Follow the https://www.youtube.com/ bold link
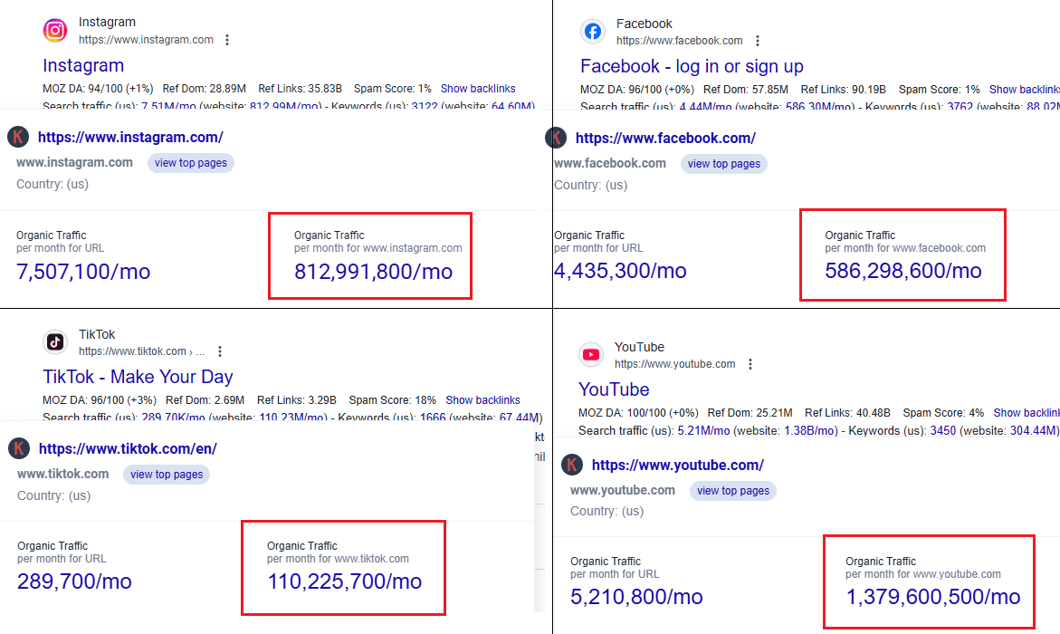 click(677, 465)
